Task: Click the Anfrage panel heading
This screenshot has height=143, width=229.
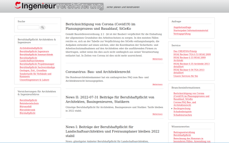Action: pyautogui.click(x=176, y=21)
